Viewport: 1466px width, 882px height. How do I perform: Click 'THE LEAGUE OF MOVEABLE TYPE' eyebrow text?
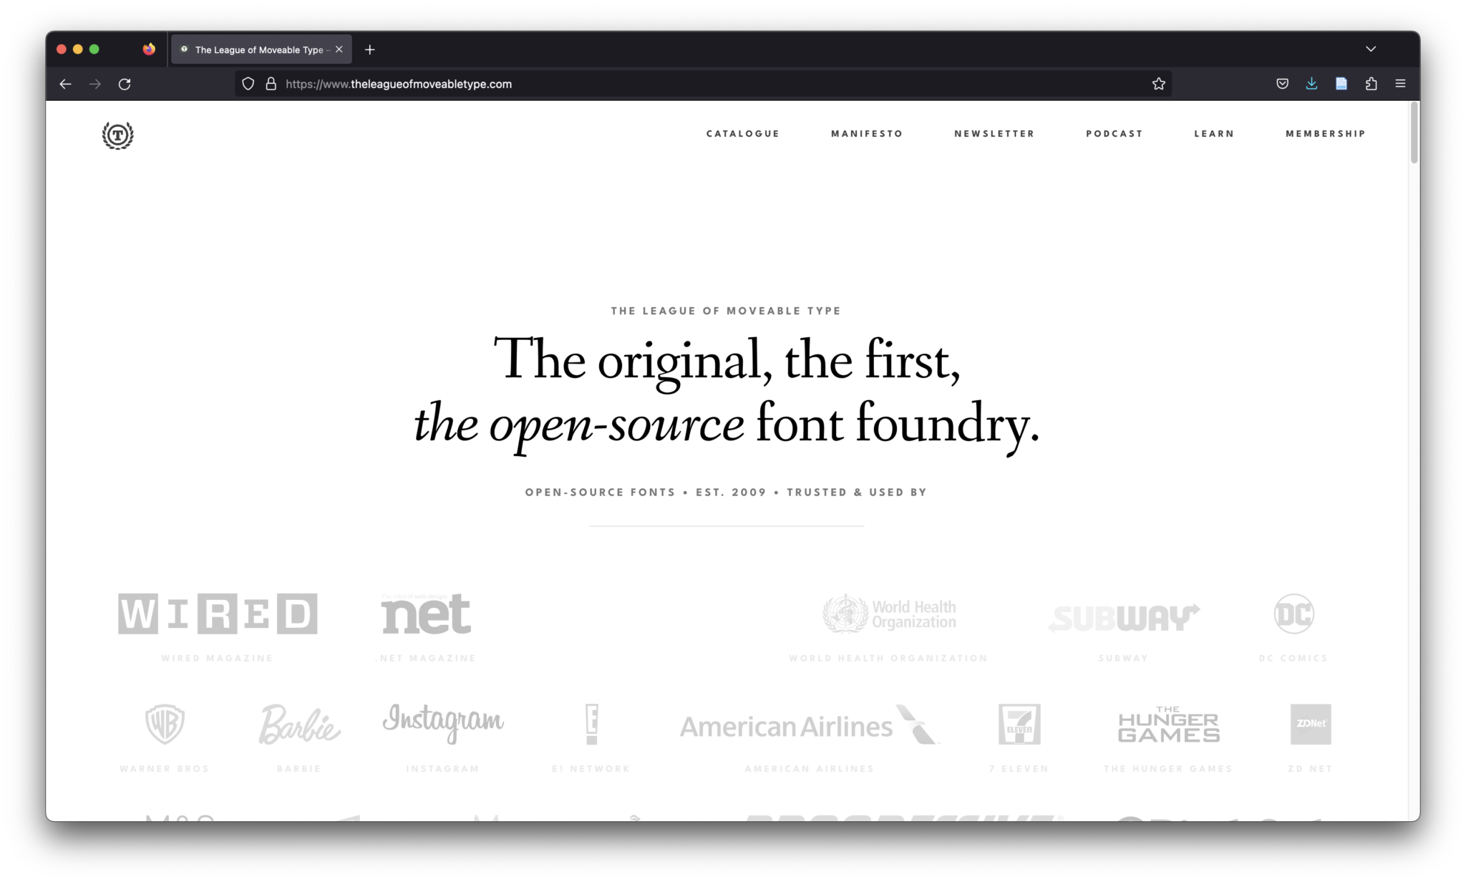click(726, 311)
